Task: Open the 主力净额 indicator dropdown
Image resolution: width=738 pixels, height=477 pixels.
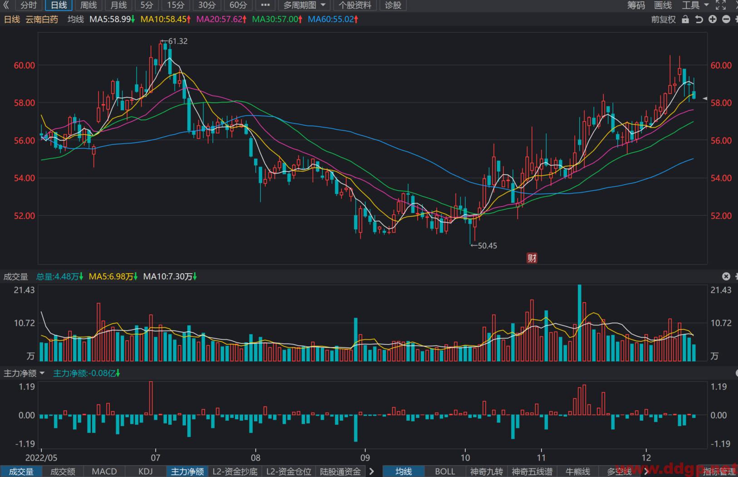Action: pyautogui.click(x=24, y=373)
